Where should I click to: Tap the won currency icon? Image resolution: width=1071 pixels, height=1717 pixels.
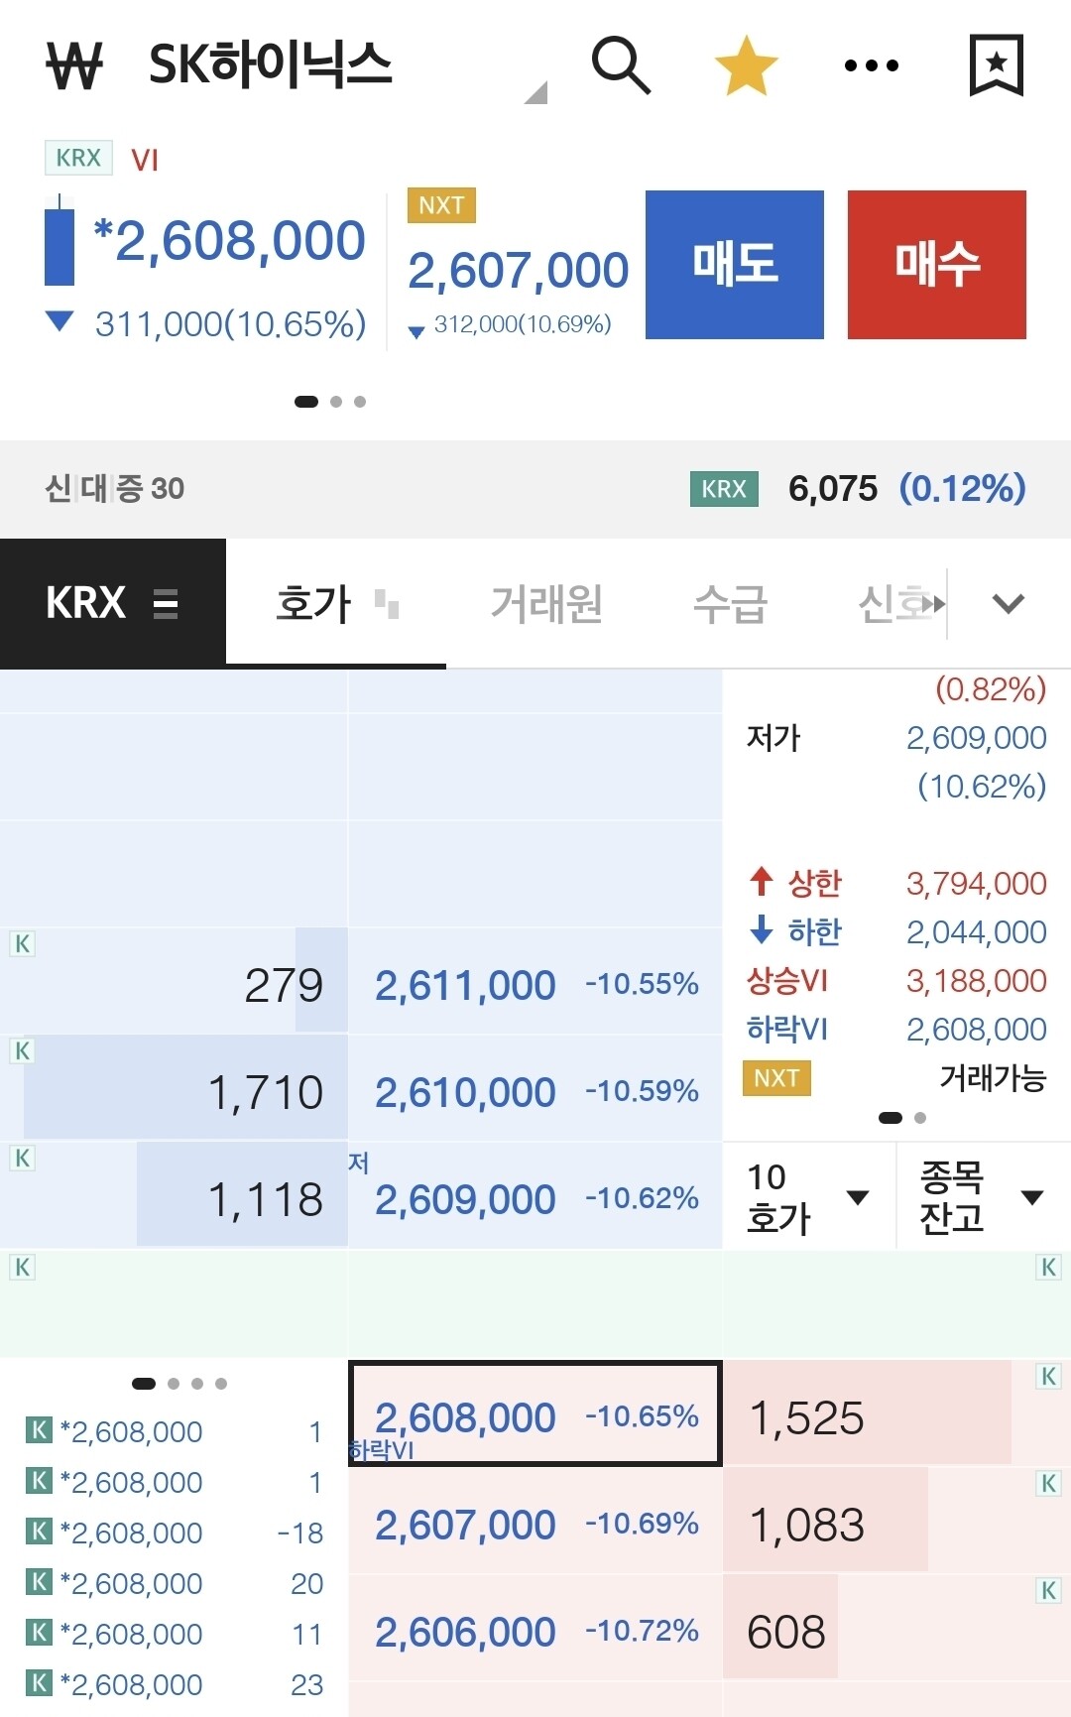[74, 65]
